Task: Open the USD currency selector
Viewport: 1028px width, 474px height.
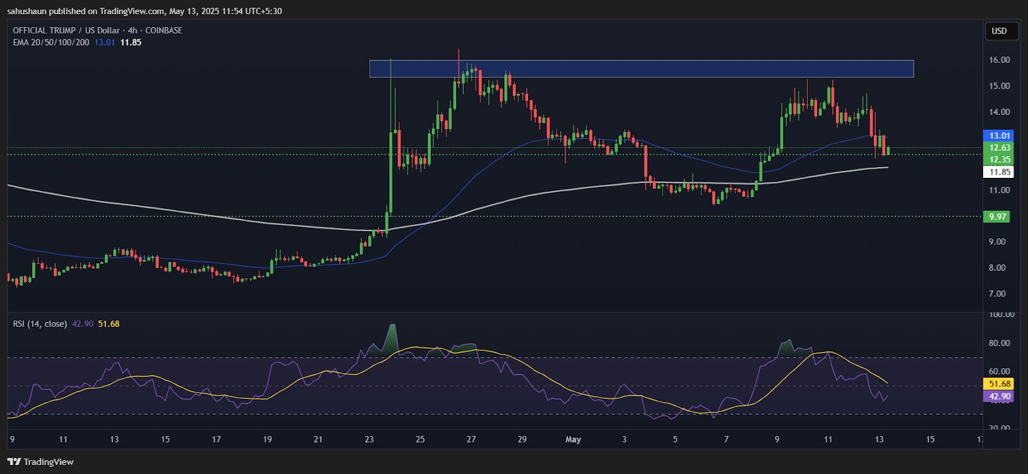Action: click(x=1001, y=31)
